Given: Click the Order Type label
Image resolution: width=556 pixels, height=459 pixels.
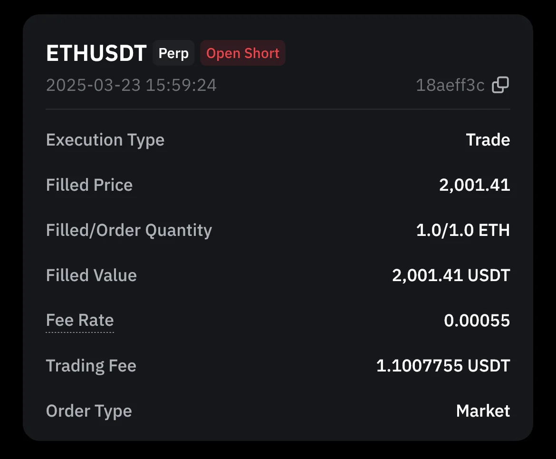Looking at the screenshot, I should coord(89,411).
